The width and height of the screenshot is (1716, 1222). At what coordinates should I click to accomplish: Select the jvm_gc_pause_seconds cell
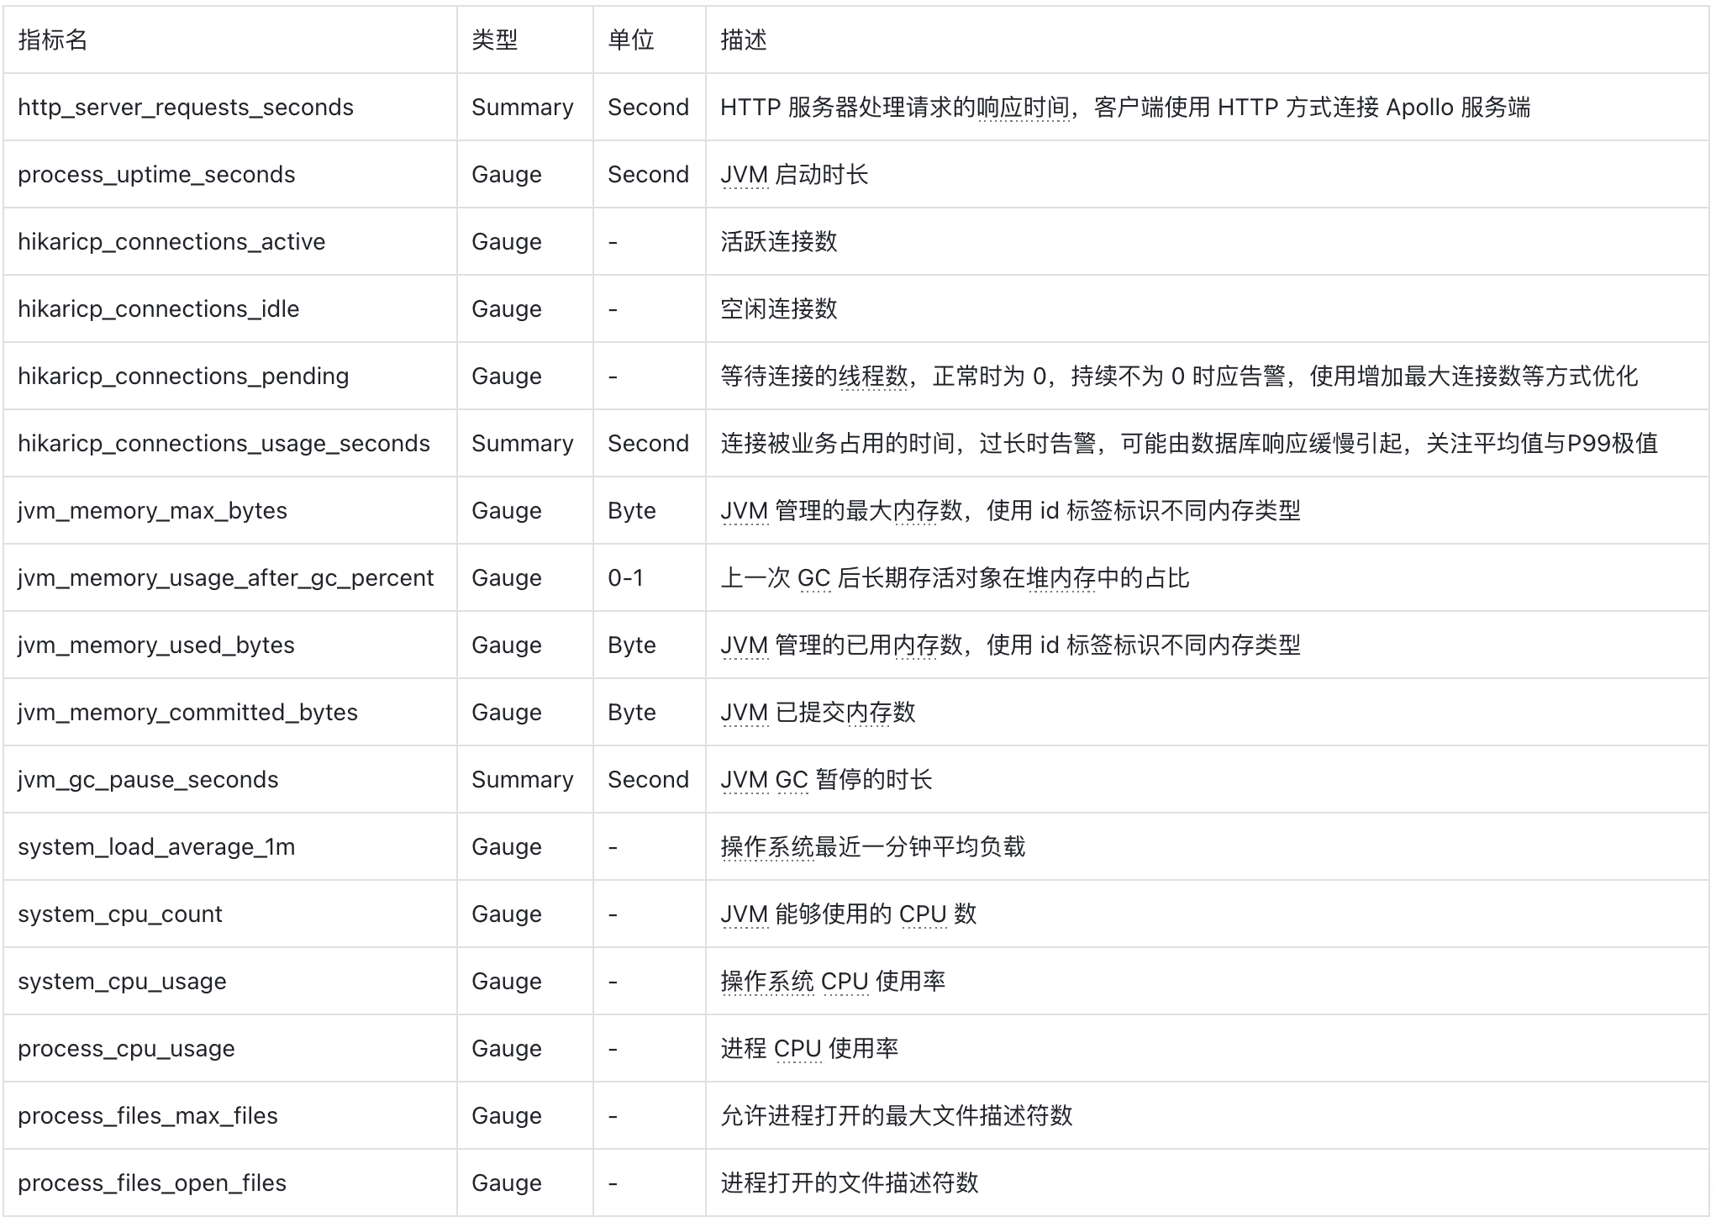[x=148, y=780]
